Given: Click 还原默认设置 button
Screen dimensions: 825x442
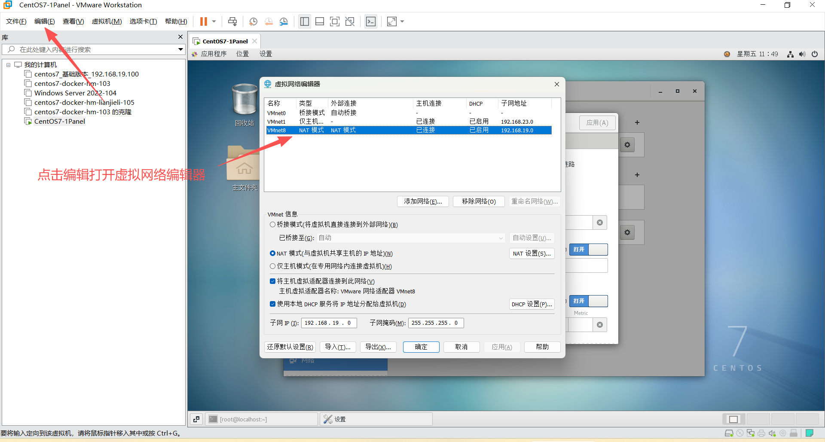Looking at the screenshot, I should tap(290, 347).
